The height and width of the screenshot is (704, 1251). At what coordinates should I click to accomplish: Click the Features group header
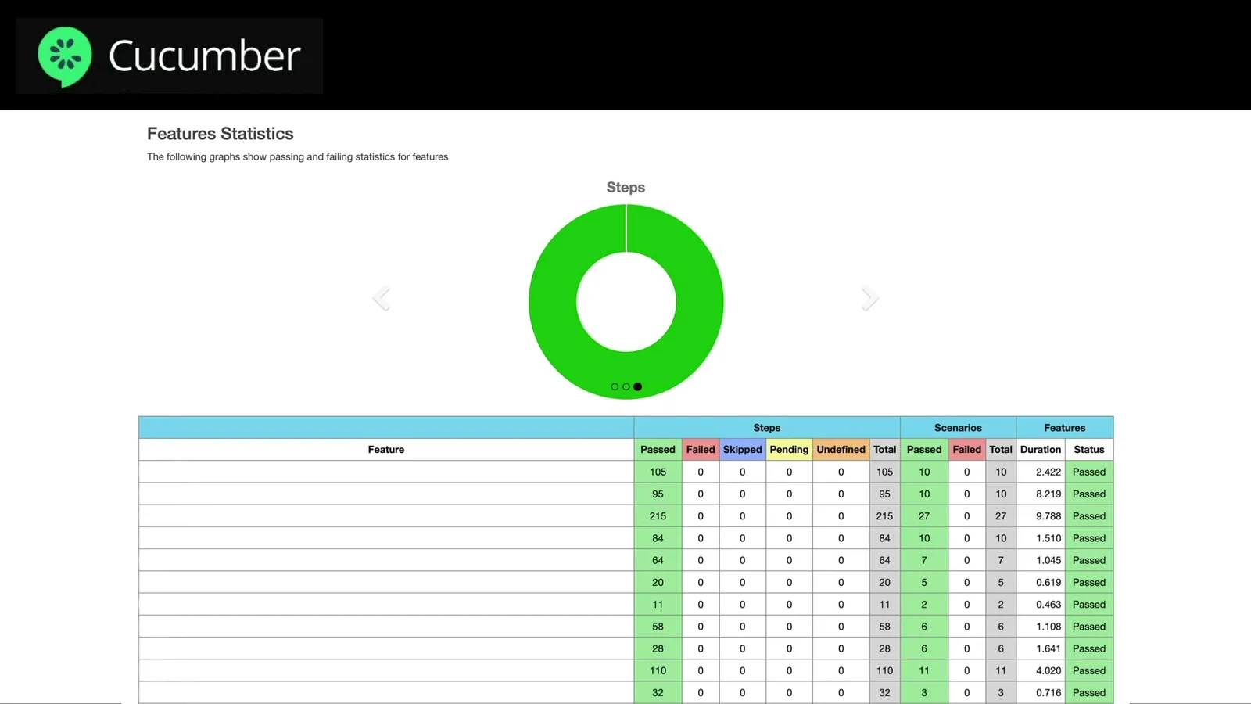coord(1065,428)
